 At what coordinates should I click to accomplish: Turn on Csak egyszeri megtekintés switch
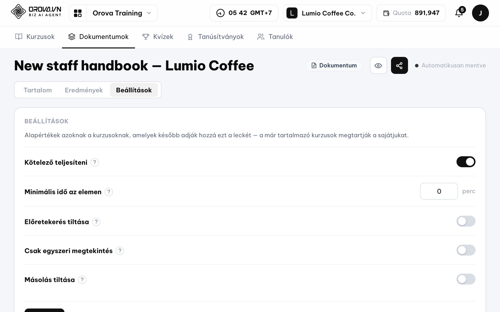click(x=466, y=250)
